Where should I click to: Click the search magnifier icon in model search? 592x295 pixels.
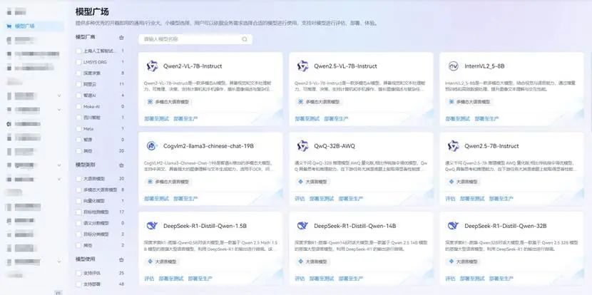[244, 39]
